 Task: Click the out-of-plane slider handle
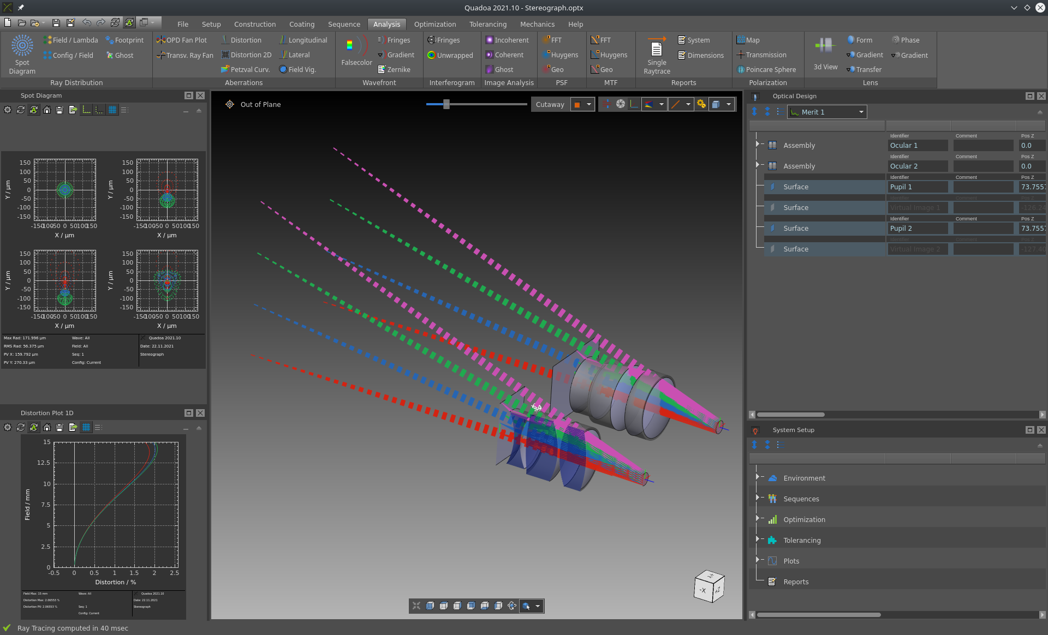[x=446, y=104]
